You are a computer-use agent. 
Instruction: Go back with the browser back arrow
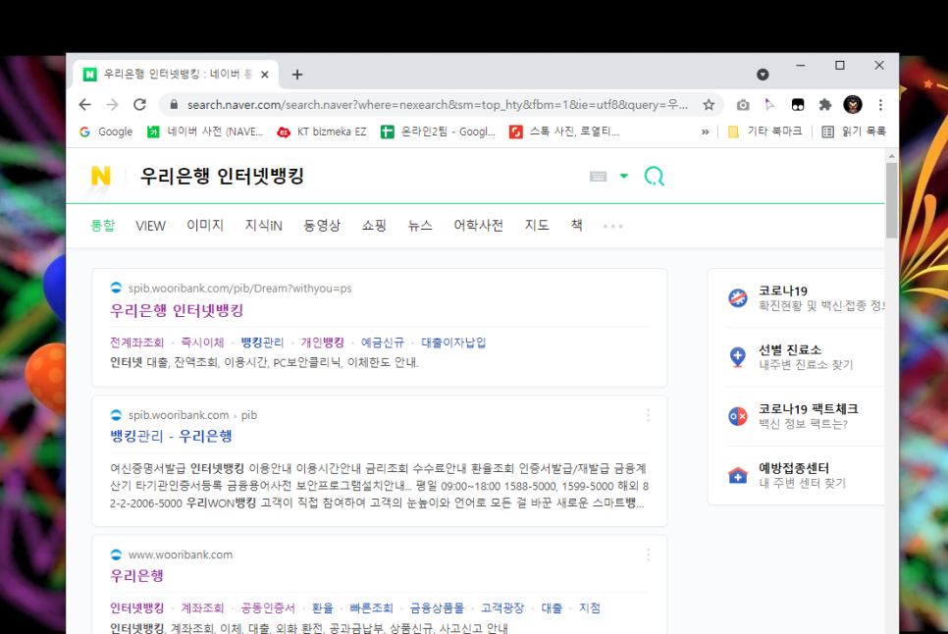pos(84,105)
